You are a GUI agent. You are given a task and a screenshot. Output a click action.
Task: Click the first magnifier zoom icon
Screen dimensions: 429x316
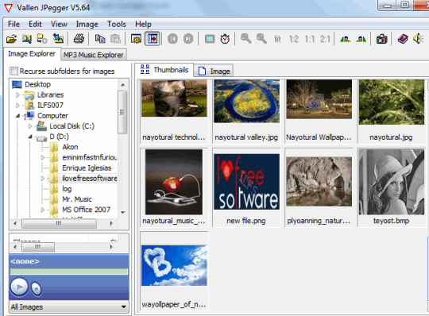tap(245, 39)
